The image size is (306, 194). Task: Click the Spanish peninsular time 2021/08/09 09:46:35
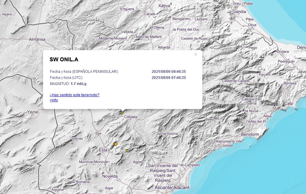click(x=169, y=72)
